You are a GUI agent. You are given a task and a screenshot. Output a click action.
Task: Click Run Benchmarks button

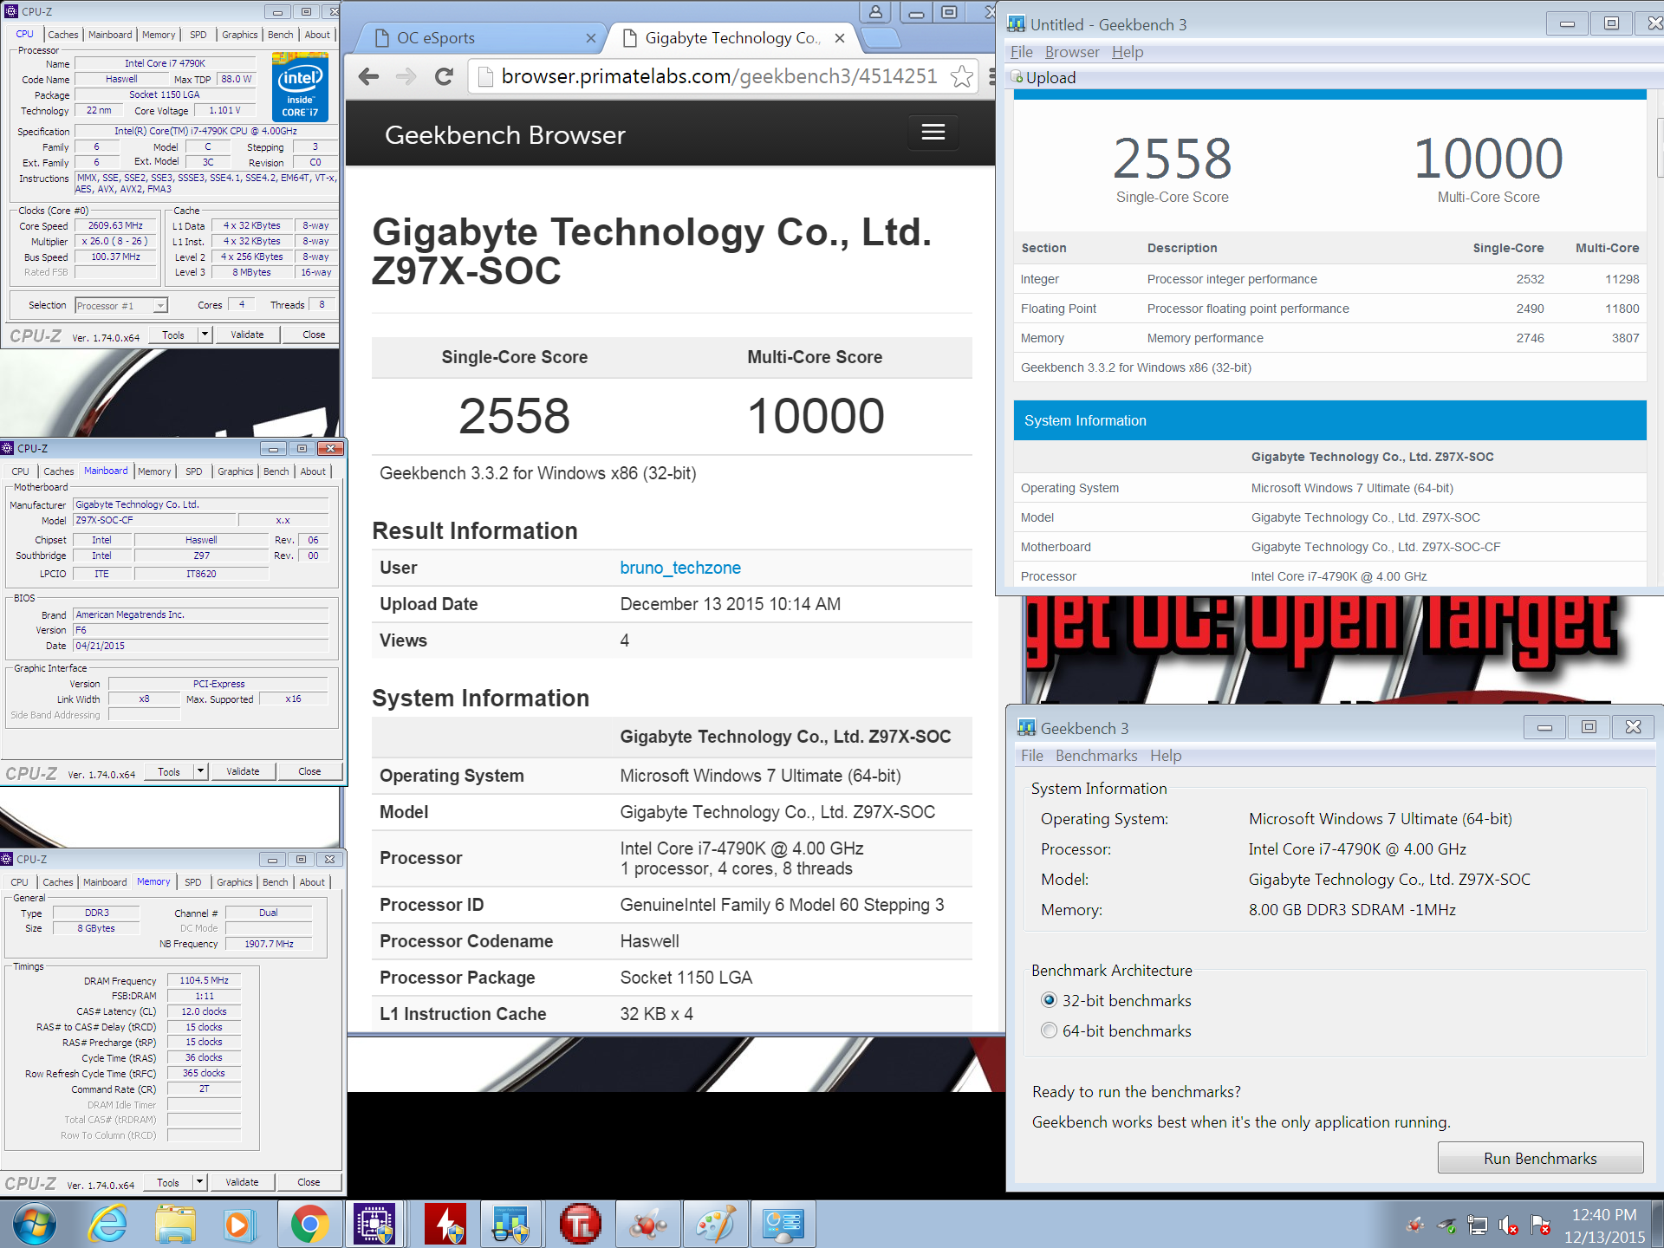click(x=1540, y=1159)
